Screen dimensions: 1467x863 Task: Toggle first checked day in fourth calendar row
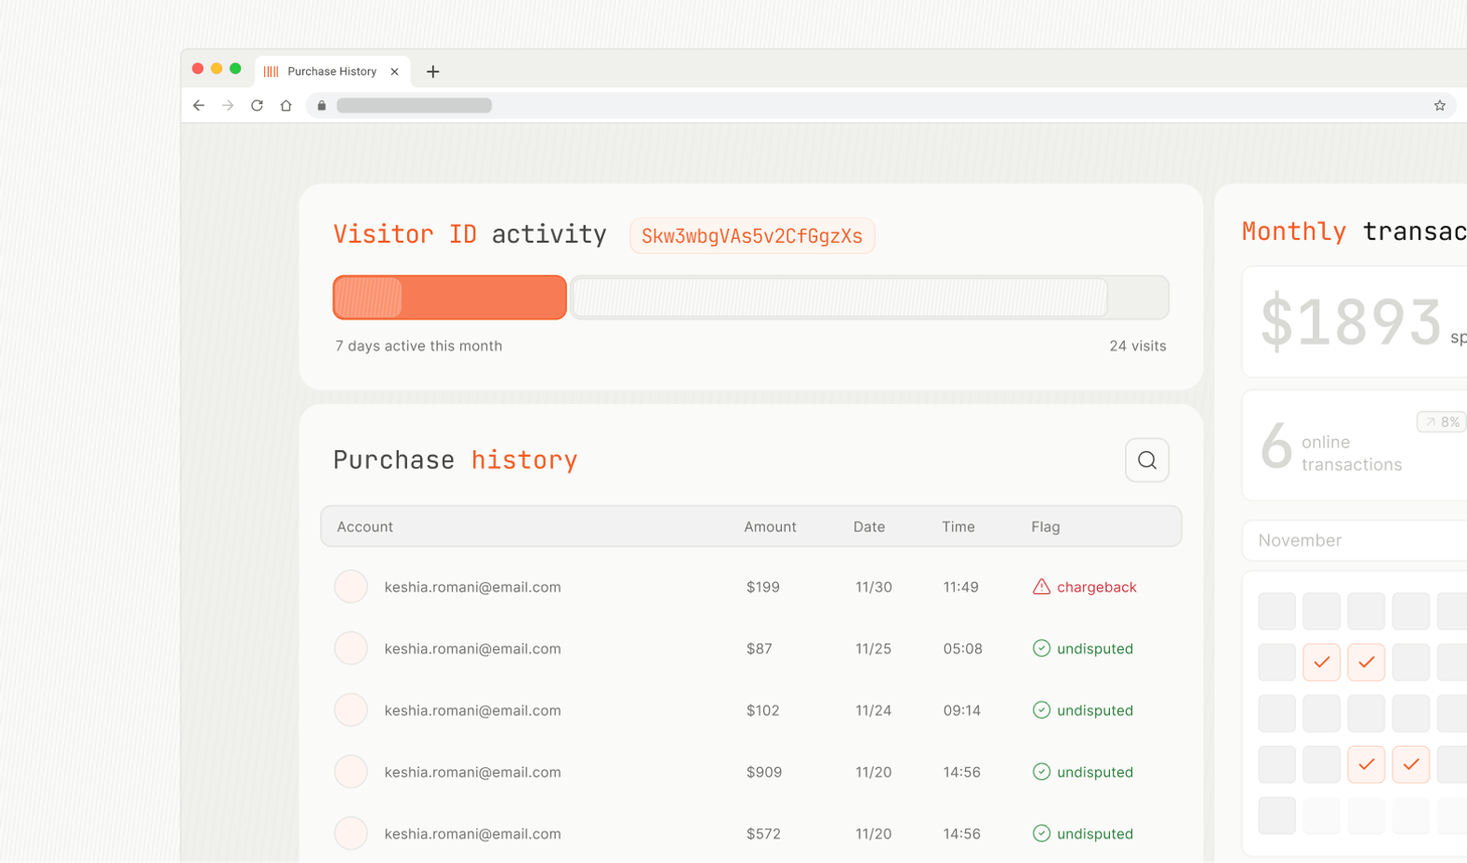tap(1366, 764)
